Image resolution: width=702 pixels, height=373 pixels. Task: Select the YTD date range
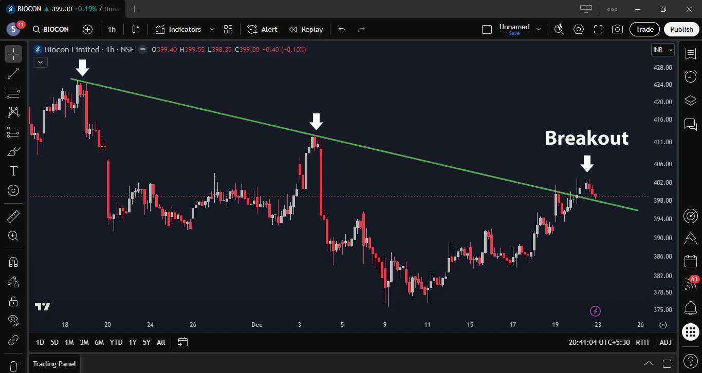click(x=116, y=342)
